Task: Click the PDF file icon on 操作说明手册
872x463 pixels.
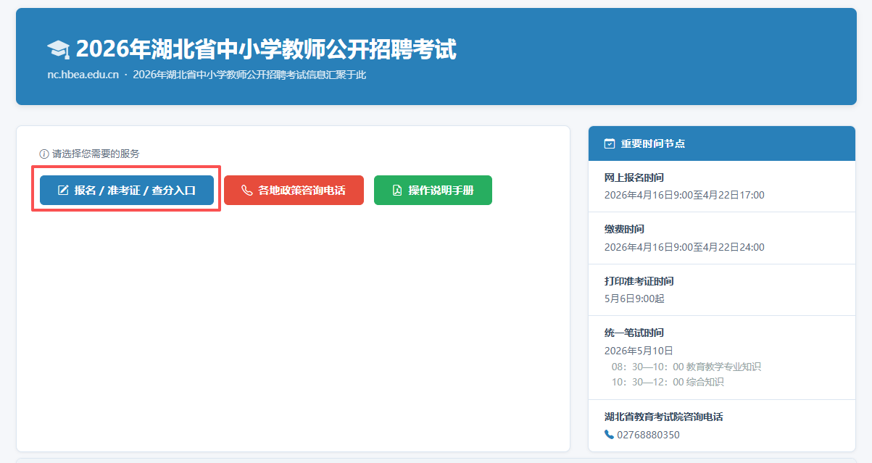Action: pyautogui.click(x=396, y=191)
